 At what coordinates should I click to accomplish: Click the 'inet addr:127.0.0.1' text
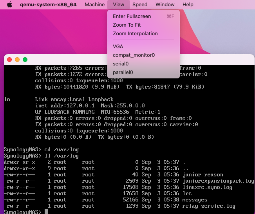(x=65, y=105)
